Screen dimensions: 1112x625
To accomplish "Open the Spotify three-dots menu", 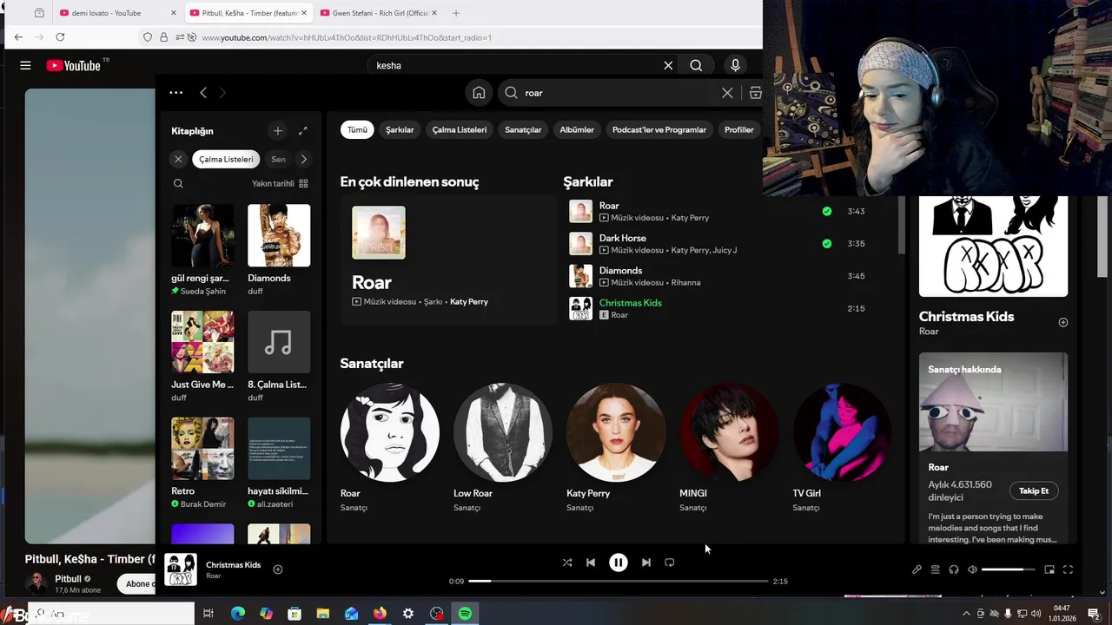I will point(175,93).
